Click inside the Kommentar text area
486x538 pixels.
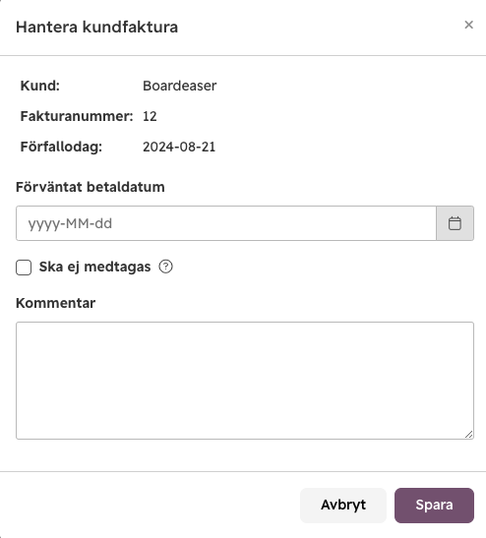point(245,381)
